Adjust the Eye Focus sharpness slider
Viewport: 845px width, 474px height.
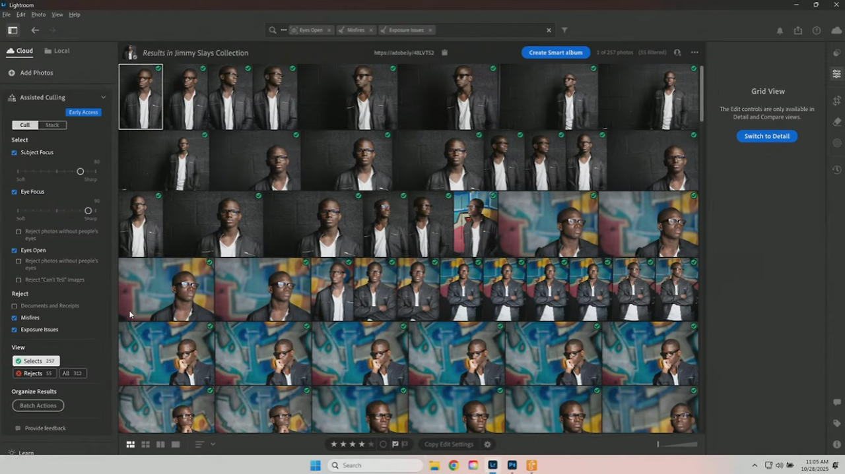[88, 211]
